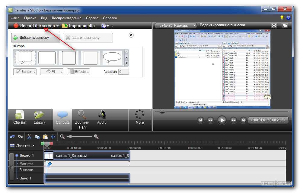300x193 pixels.
Task: Click the fast forward step button
Action: pos(233,120)
